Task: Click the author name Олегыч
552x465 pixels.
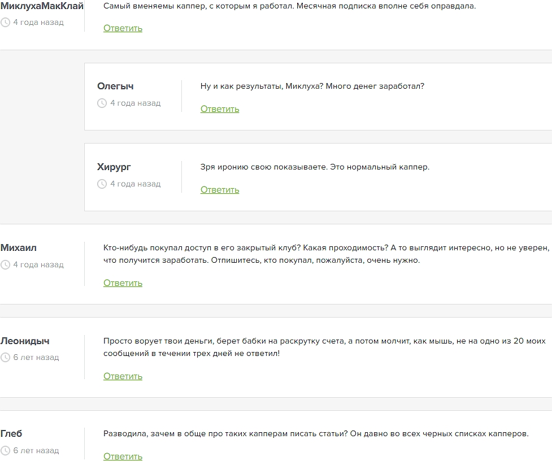Action: (115, 86)
